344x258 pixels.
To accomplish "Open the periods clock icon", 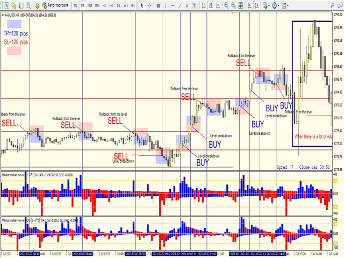I will (x=275, y=5).
